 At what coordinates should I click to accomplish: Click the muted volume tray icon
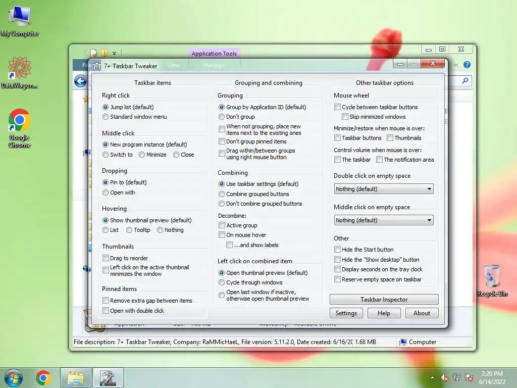[444, 377]
